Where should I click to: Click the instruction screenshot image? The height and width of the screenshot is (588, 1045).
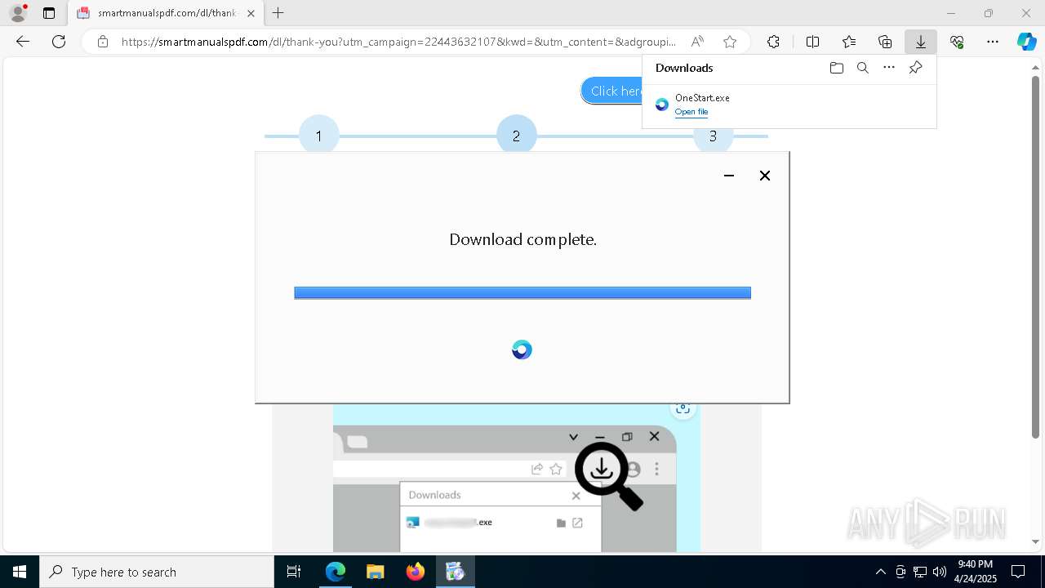click(x=516, y=478)
